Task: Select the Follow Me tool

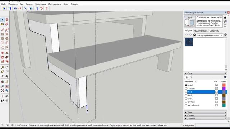Action: click(x=7, y=57)
